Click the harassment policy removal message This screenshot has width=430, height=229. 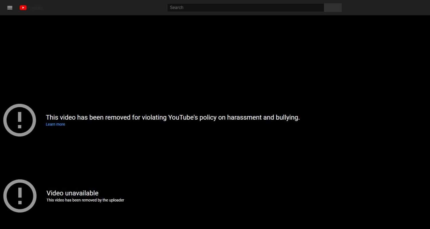[x=173, y=117]
